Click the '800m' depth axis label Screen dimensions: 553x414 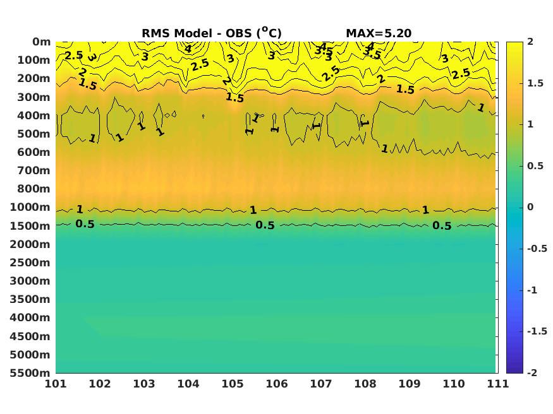(x=34, y=189)
